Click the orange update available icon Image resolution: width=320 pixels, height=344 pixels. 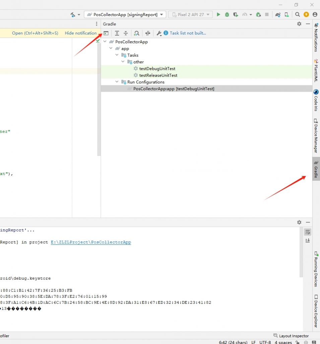click(306, 14)
